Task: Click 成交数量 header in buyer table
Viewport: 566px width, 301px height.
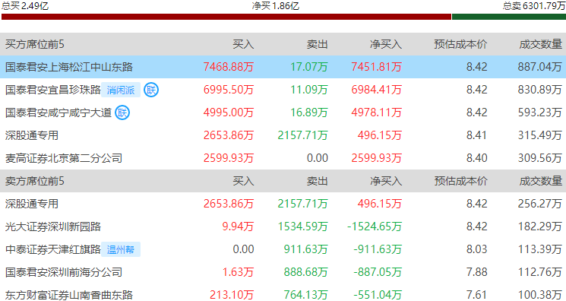Action: click(x=541, y=44)
